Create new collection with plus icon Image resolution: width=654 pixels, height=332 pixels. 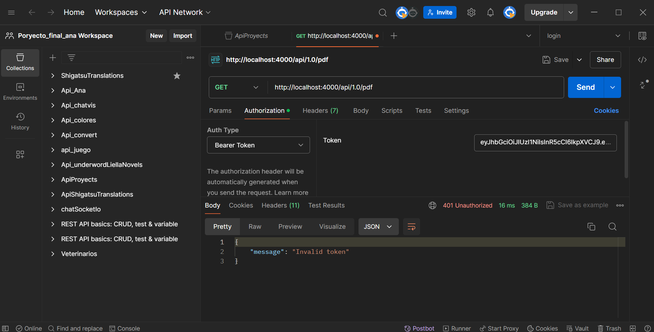click(x=53, y=58)
